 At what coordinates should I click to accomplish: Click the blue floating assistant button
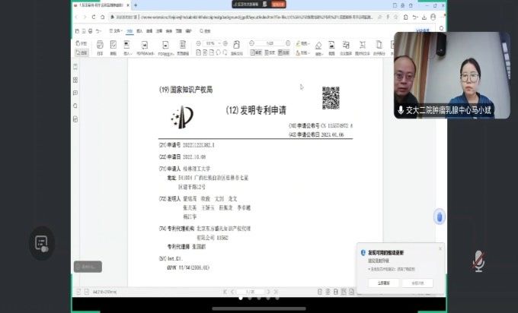click(x=439, y=217)
